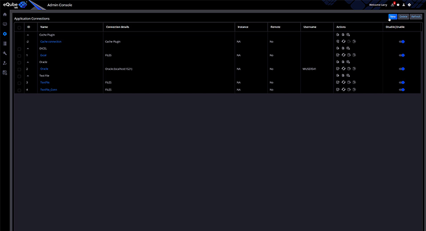Image resolution: width=426 pixels, height=231 pixels.
Task: Collapse the Cache Plugin group
Action: (28, 35)
